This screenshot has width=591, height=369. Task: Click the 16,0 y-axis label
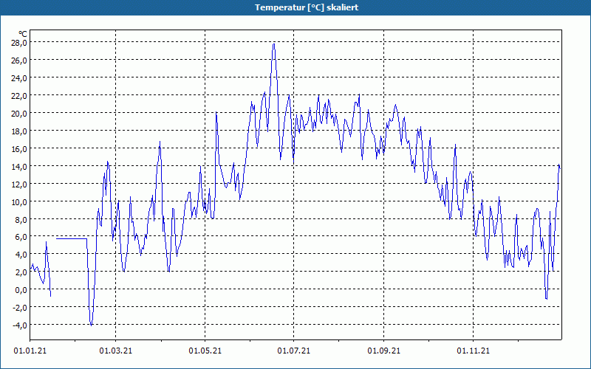coord(19,149)
